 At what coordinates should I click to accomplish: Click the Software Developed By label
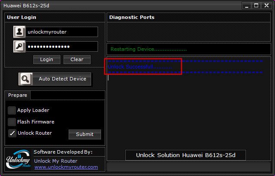[63, 152]
